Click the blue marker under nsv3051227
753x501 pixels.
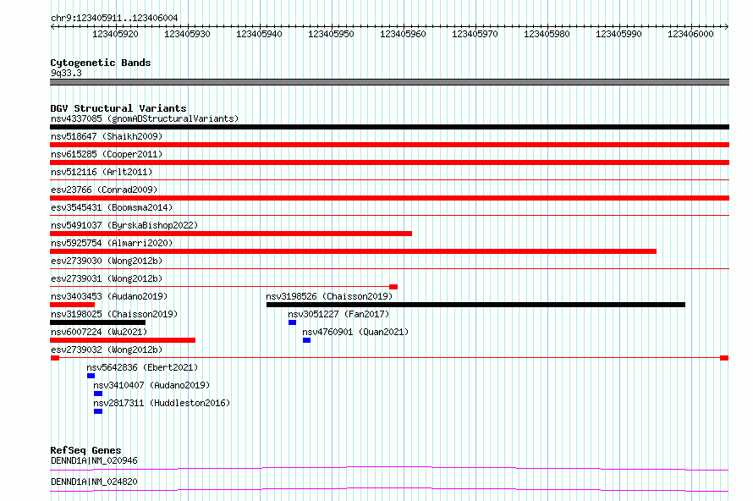tap(293, 322)
